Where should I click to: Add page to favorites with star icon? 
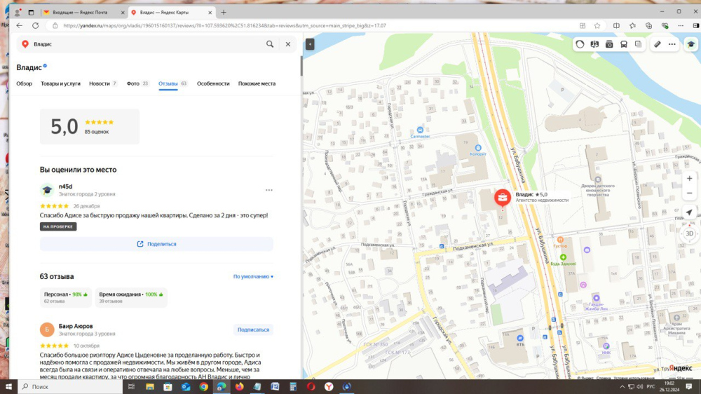597,25
